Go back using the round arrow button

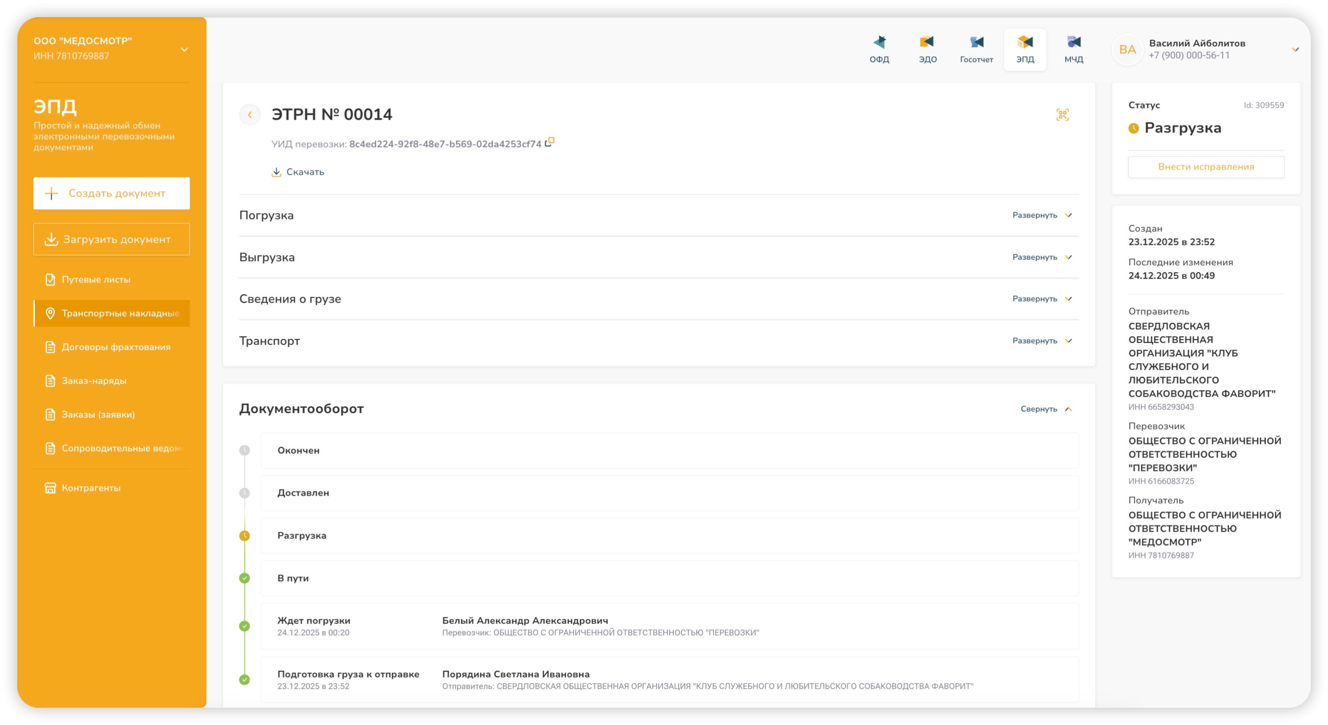250,115
